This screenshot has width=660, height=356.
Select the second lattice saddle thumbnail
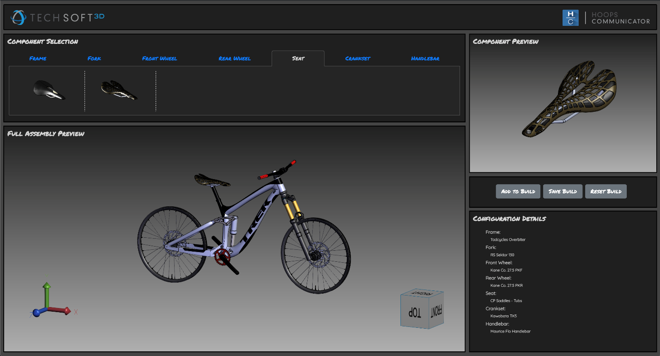tap(119, 91)
